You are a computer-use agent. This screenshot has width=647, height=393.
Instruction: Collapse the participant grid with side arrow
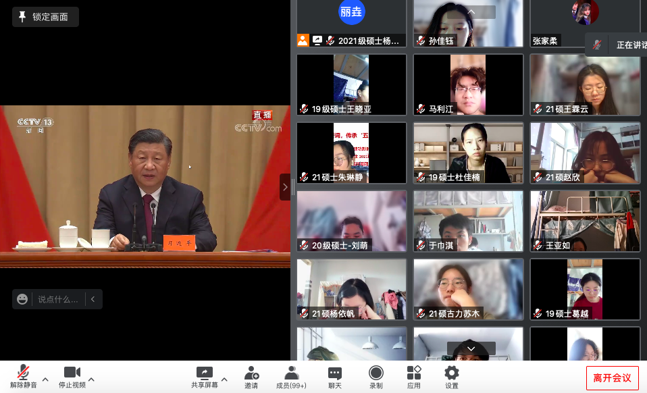pyautogui.click(x=285, y=187)
